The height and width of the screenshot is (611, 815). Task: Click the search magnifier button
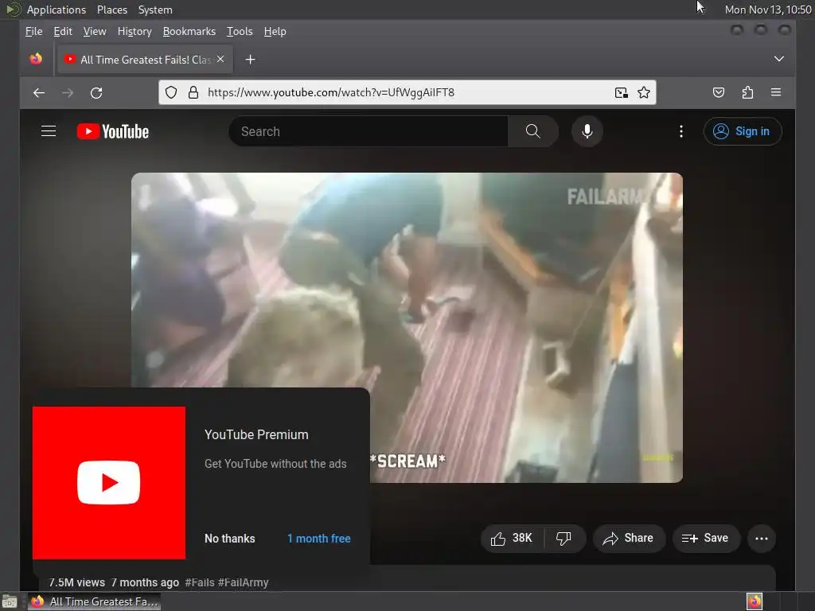coord(532,131)
